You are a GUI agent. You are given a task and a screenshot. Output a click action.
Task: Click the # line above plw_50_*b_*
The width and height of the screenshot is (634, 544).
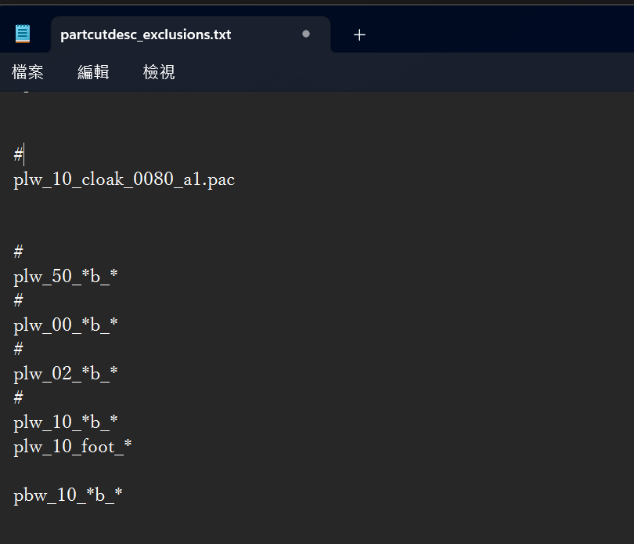click(x=17, y=251)
